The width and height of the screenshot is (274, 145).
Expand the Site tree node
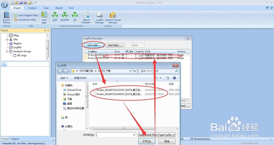[x=7, y=40]
